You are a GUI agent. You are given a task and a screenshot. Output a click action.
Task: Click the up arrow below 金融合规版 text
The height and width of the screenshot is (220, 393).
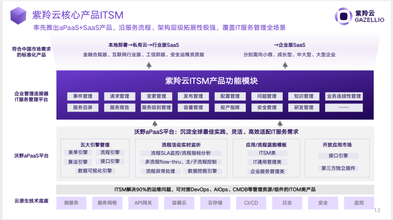149,65
